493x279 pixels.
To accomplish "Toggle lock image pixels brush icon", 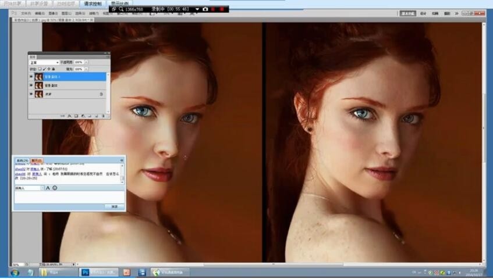I will 44,69.
